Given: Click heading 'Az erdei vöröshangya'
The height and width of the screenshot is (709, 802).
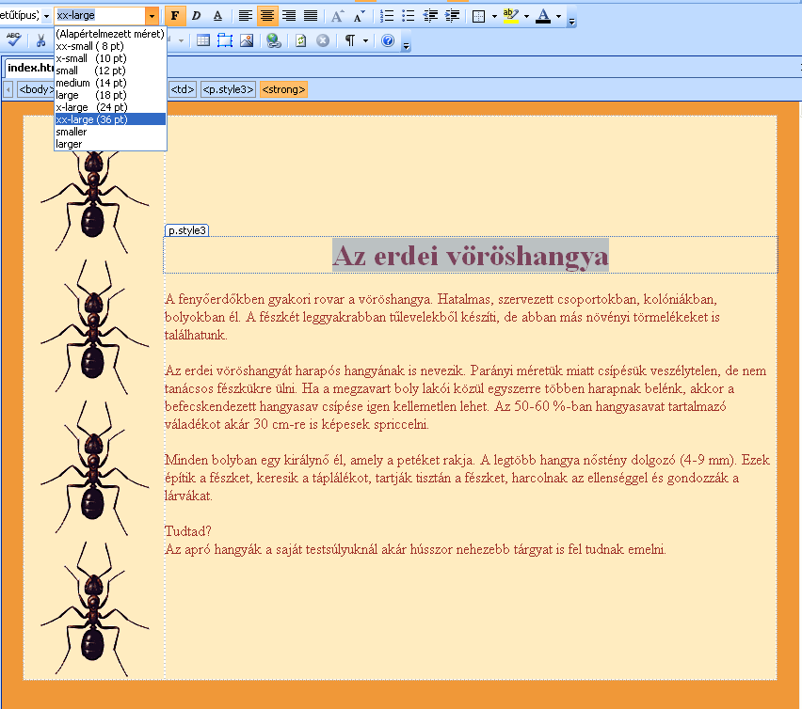Looking at the screenshot, I should coord(471,256).
